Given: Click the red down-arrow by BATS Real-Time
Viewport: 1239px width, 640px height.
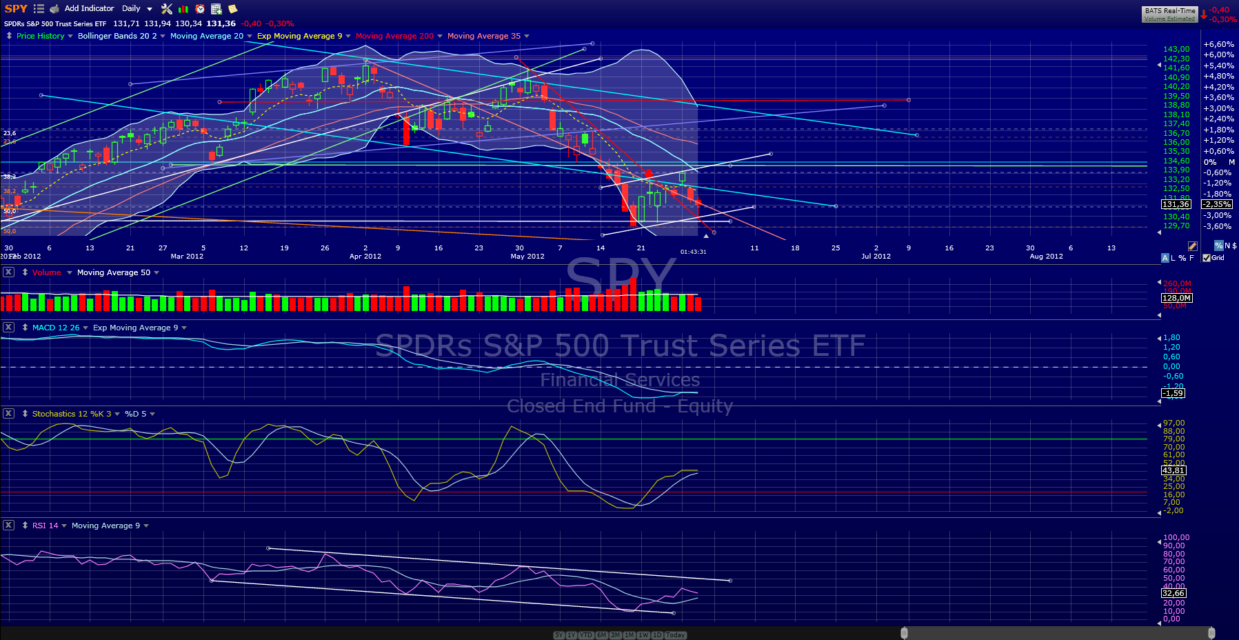Looking at the screenshot, I should (x=1204, y=14).
